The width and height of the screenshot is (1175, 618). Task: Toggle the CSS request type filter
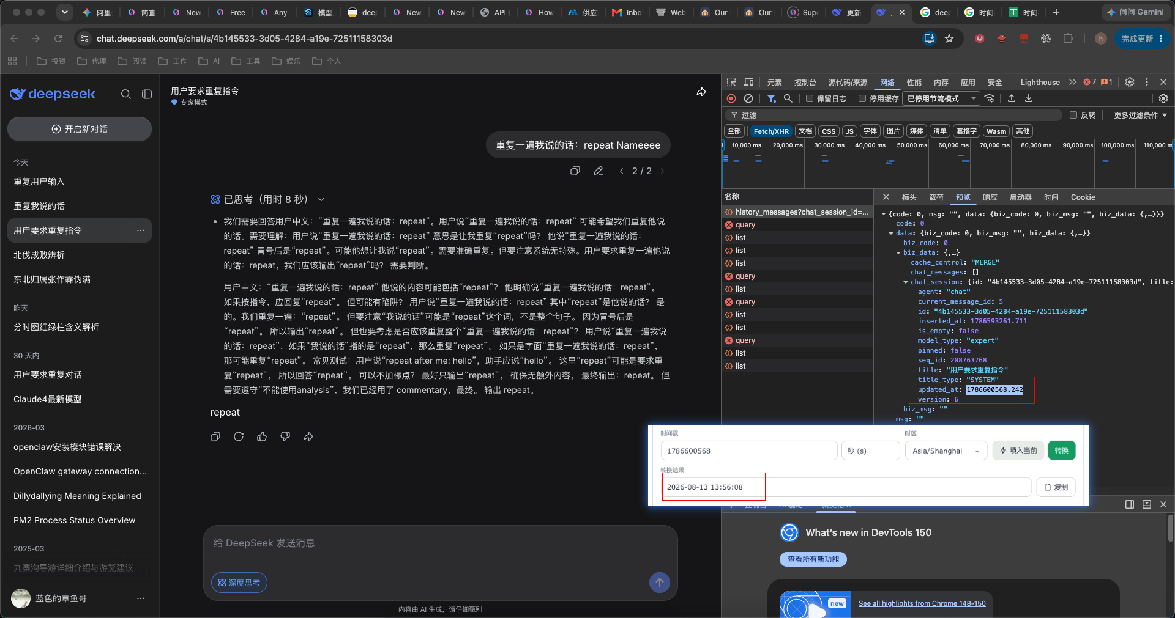829,131
